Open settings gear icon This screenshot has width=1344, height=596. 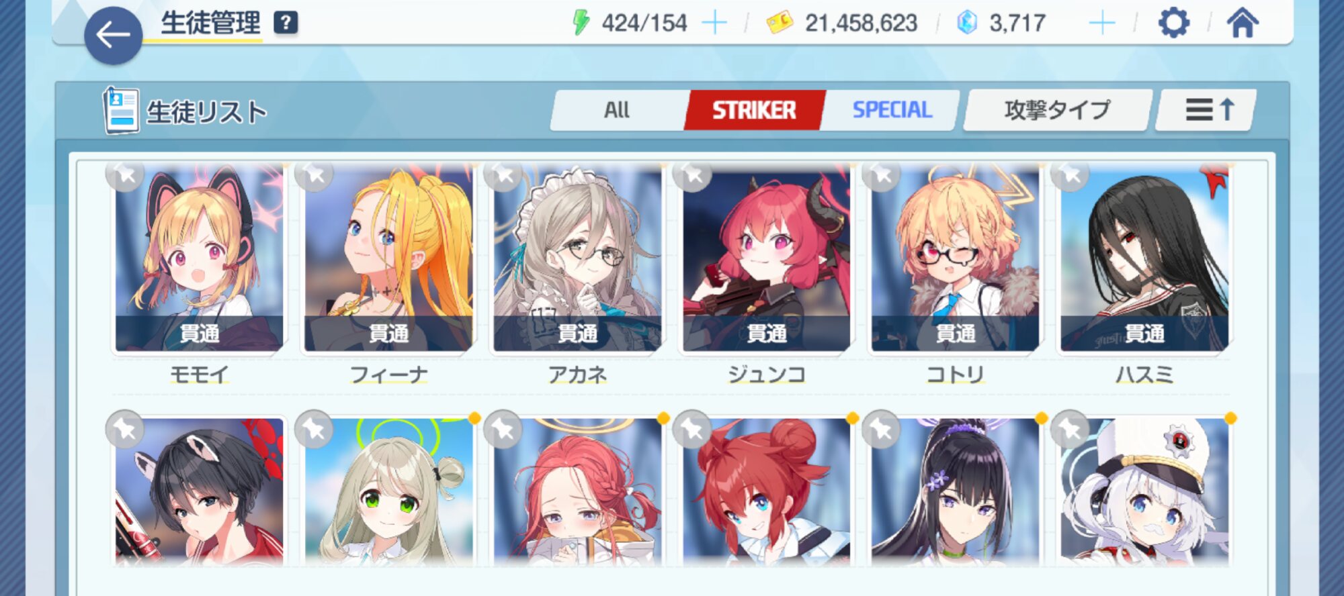[x=1174, y=23]
